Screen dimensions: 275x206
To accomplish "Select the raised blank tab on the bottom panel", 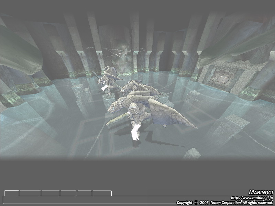I will click(x=11, y=193).
